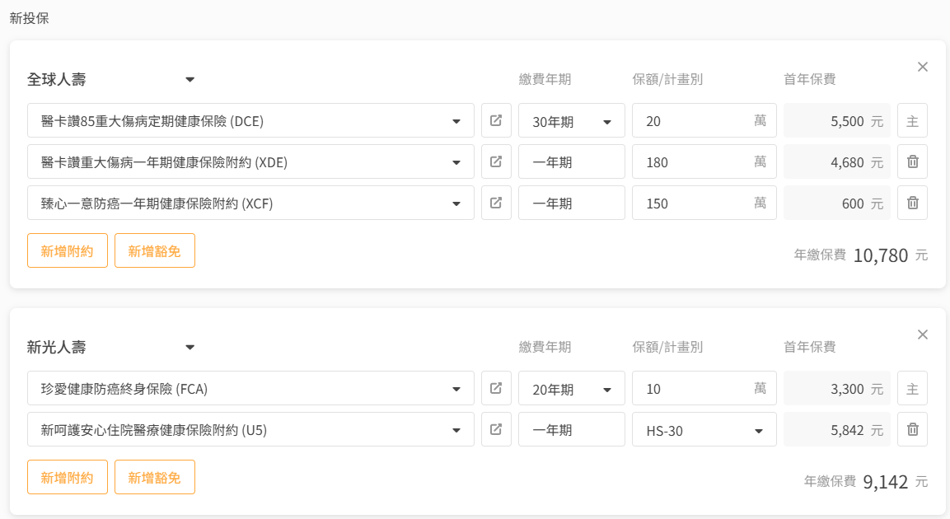Open external link for 醫卡讚85重大傷病定期健康保險 (DCE)
The height and width of the screenshot is (519, 950).
point(496,120)
